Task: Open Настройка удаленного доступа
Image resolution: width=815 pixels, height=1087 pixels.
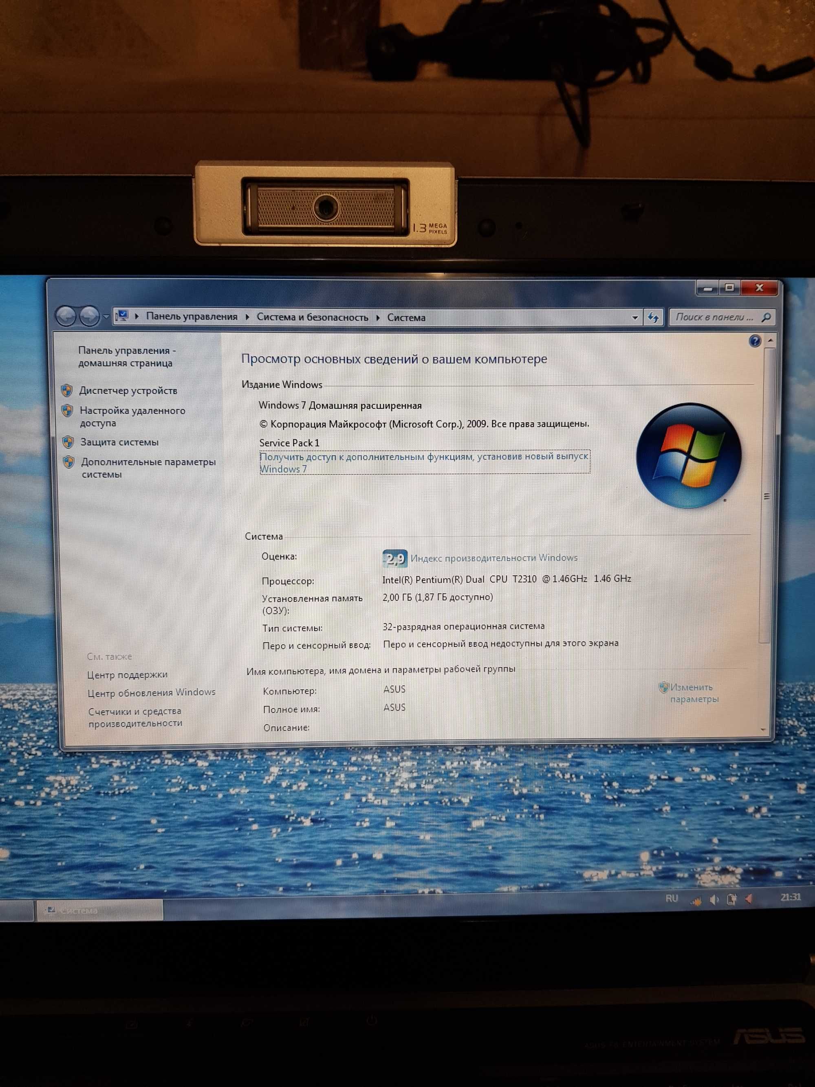Action: [132, 417]
